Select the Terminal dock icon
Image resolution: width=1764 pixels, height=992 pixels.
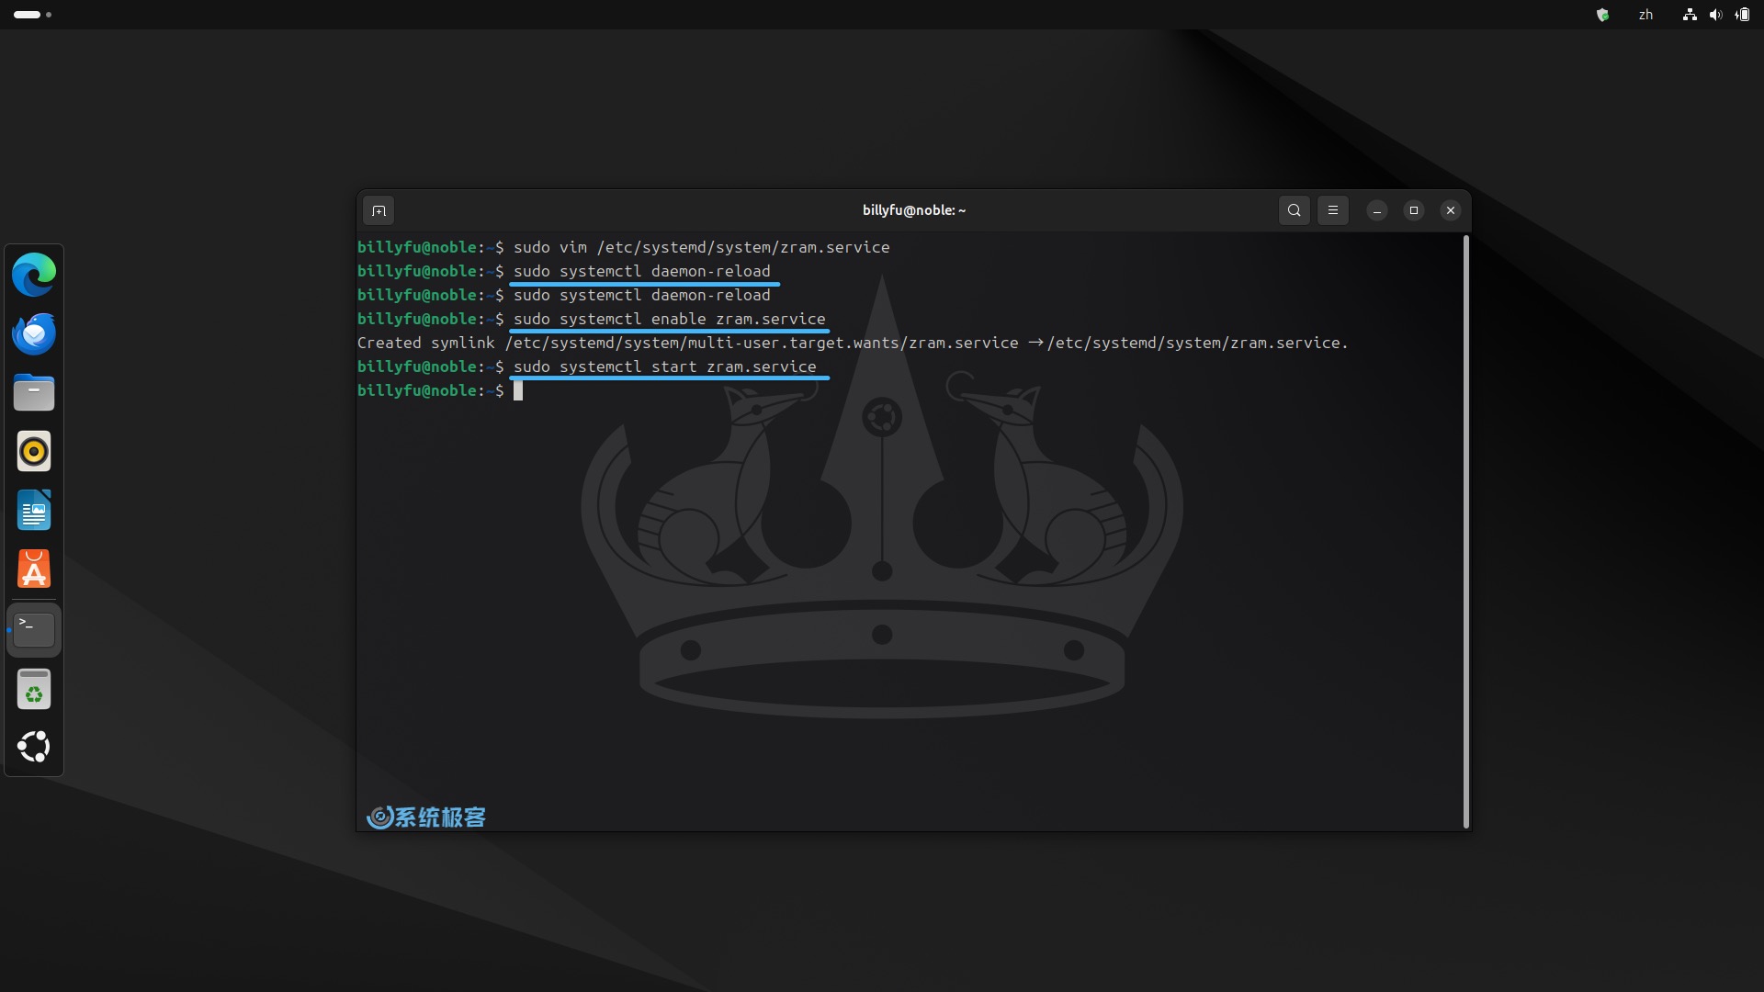coord(34,629)
